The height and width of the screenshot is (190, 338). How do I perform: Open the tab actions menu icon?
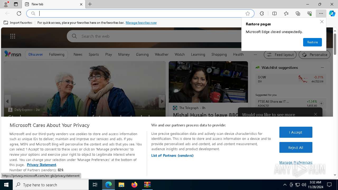coord(16,4)
